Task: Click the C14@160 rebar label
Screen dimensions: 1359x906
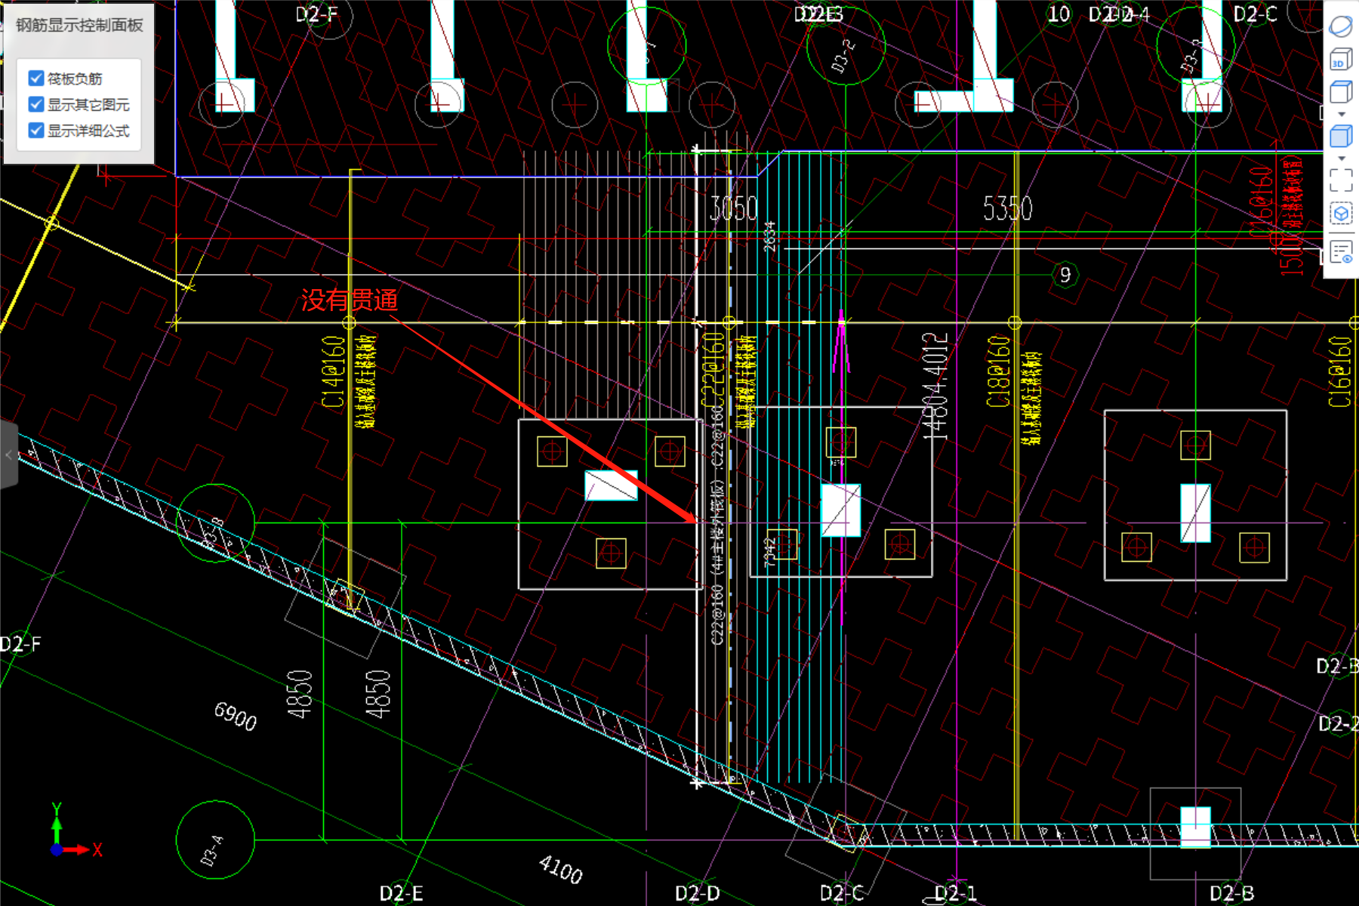Action: point(333,371)
